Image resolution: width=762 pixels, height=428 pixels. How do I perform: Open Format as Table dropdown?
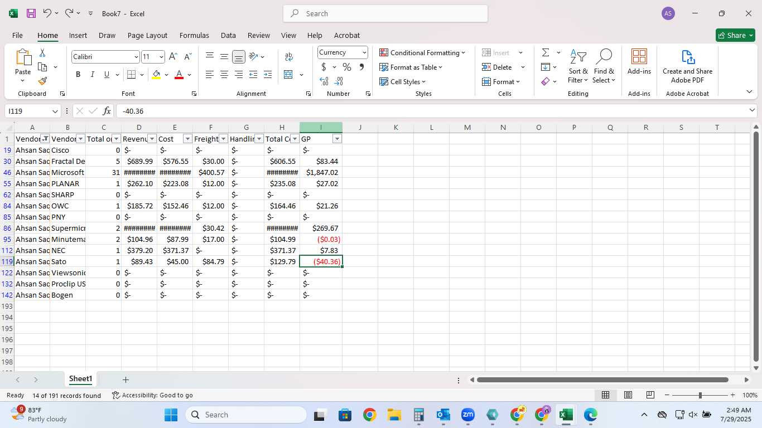(411, 67)
